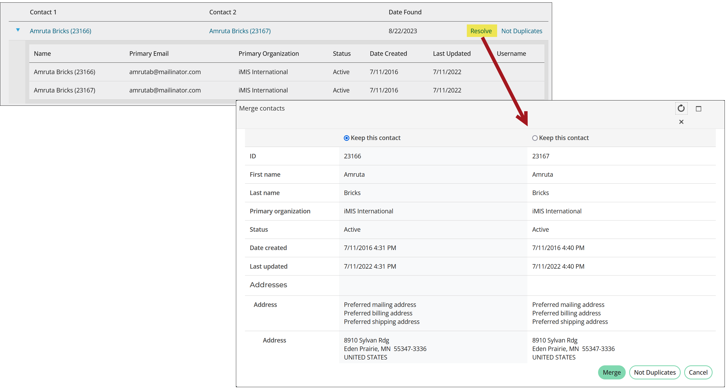Viewport: 728px width, 389px height.
Task: Click the Contact 1 column header
Action: [x=43, y=12]
